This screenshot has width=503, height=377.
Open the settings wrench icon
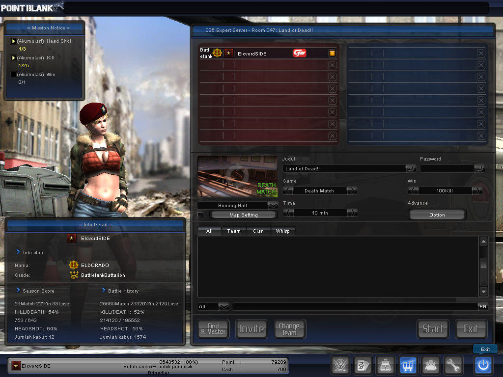point(453,365)
